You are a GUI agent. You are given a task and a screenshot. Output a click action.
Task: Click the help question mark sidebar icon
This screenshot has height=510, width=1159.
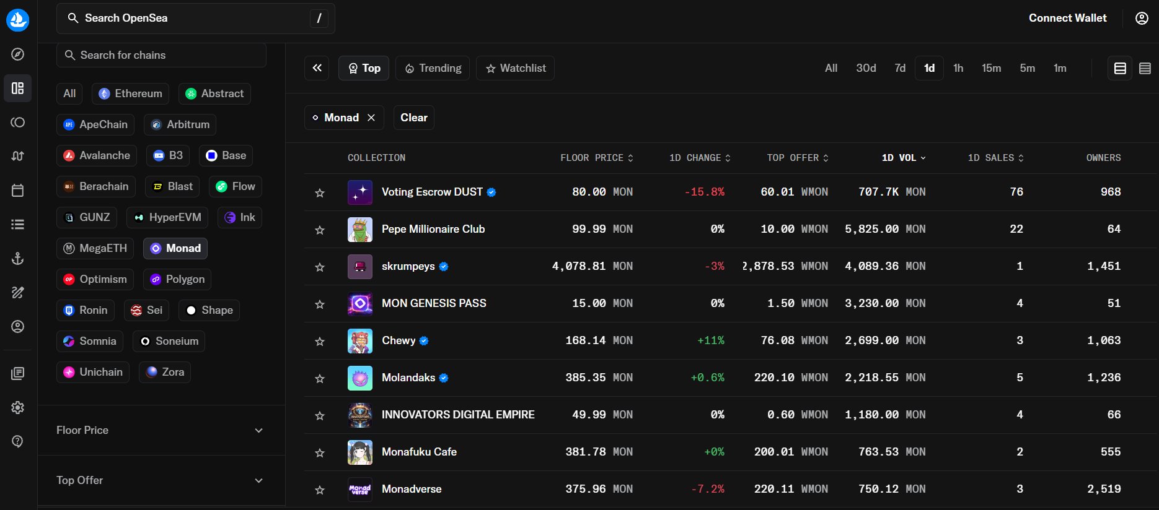(x=18, y=441)
